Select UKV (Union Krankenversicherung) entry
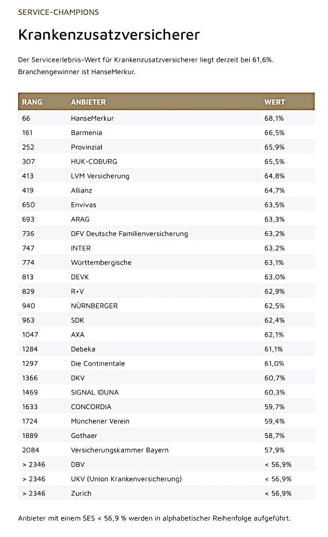This screenshot has width=328, height=537. click(126, 479)
